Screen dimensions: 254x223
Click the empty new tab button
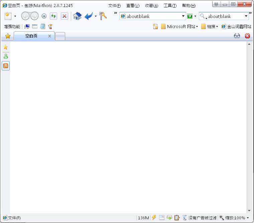point(60,36)
